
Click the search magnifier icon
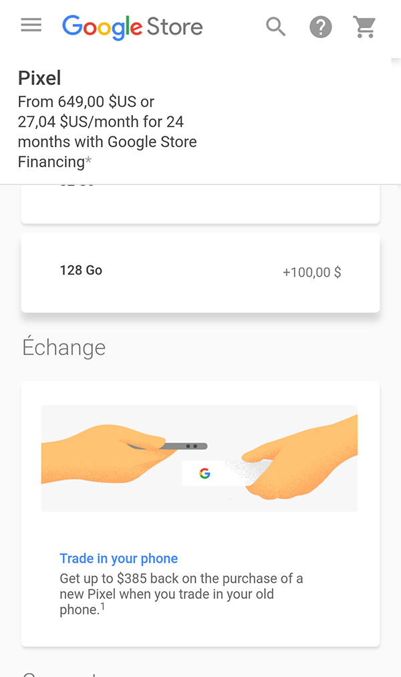click(275, 27)
